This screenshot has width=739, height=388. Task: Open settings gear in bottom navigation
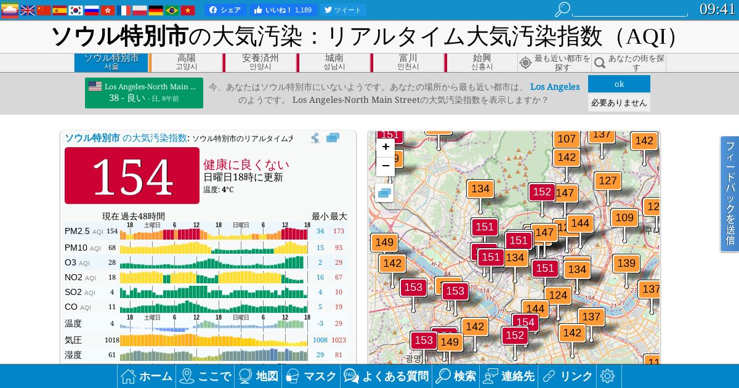click(608, 376)
